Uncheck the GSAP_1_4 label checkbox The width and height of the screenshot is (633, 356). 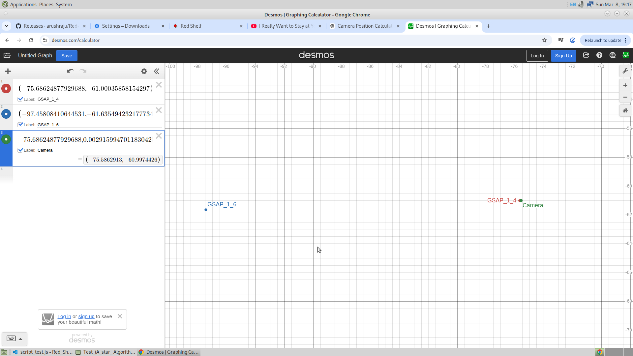(20, 99)
